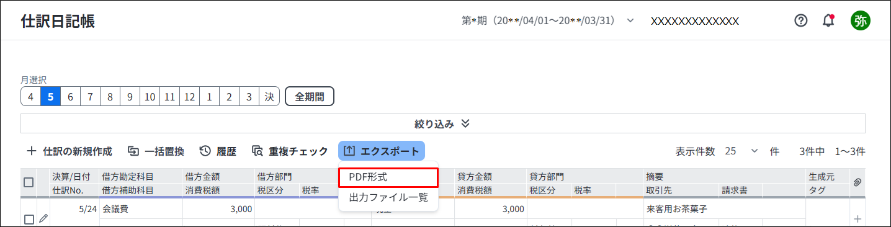This screenshot has width=891, height=227.
Task: Open the green user avatar 弥
Action: click(860, 20)
